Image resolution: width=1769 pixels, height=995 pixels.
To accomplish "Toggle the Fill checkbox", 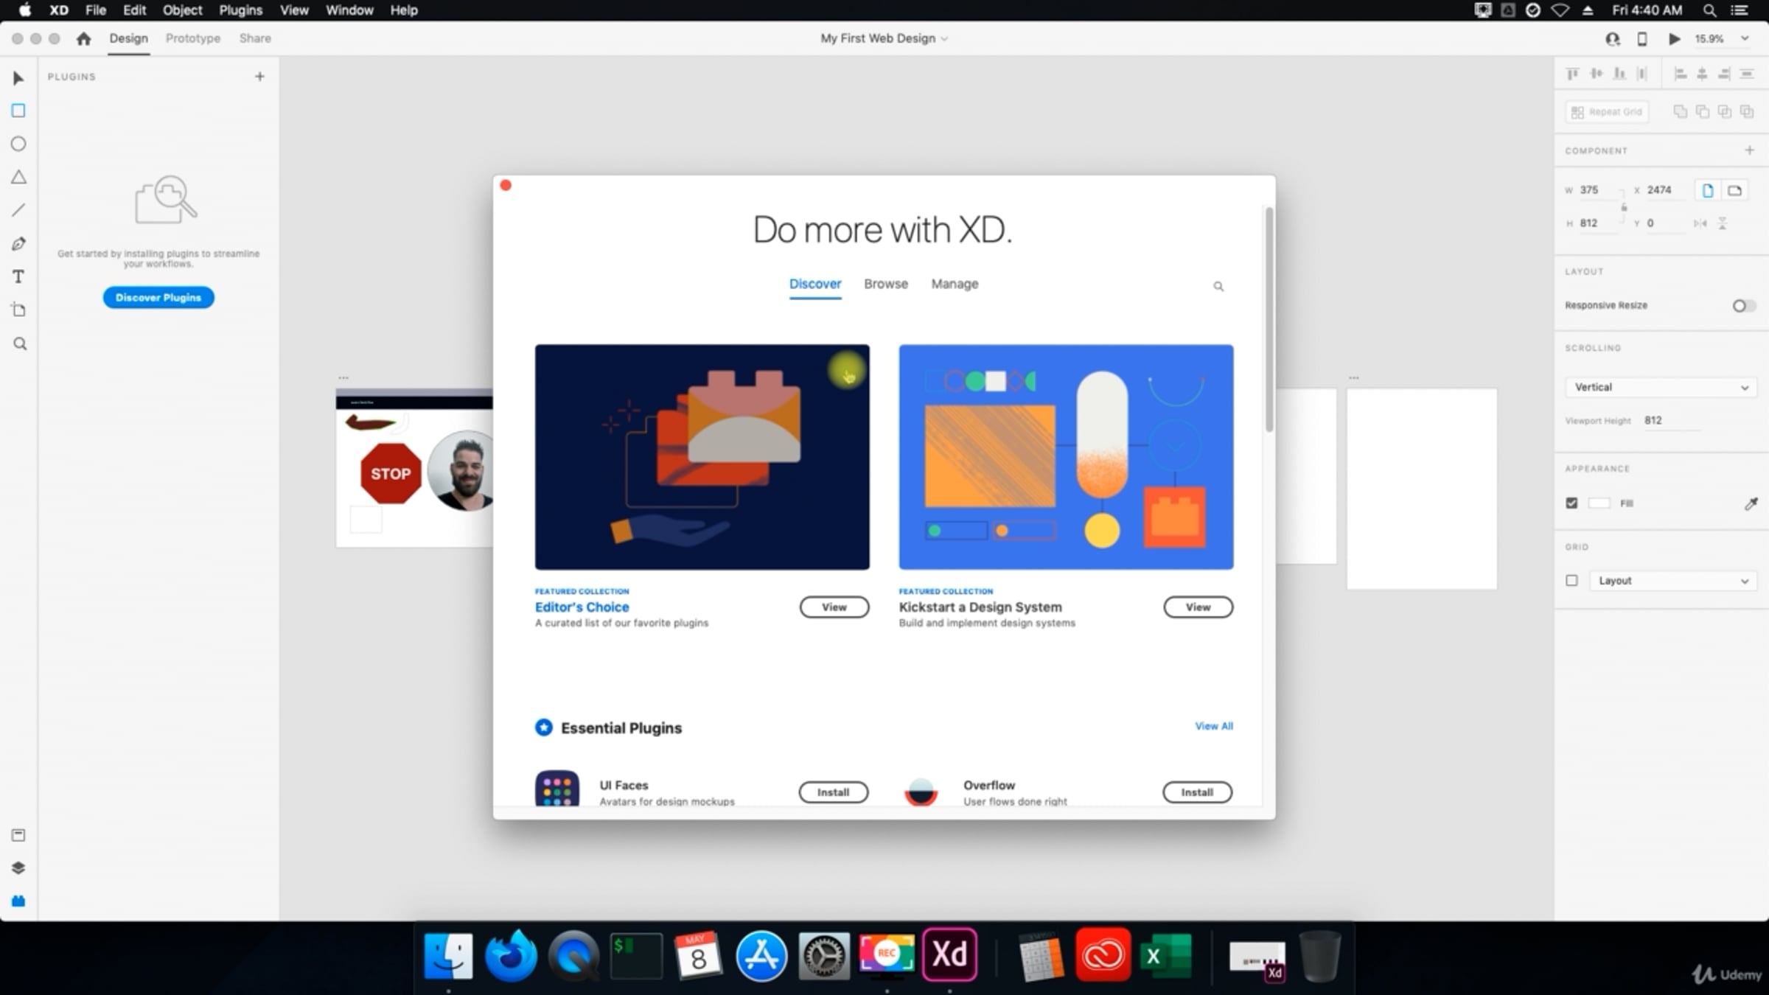I will (1571, 503).
